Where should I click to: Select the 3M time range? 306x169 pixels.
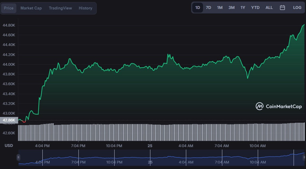pyautogui.click(x=231, y=7)
